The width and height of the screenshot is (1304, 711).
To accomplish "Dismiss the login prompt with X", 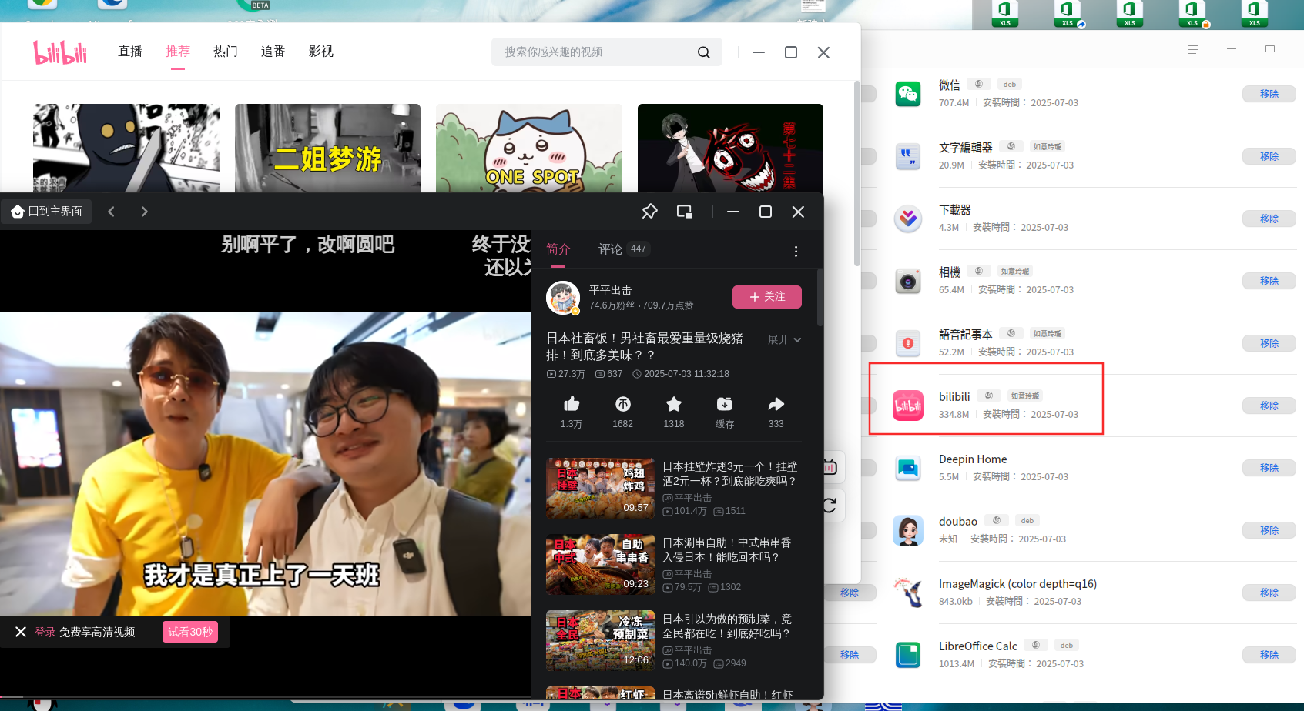I will pos(21,632).
